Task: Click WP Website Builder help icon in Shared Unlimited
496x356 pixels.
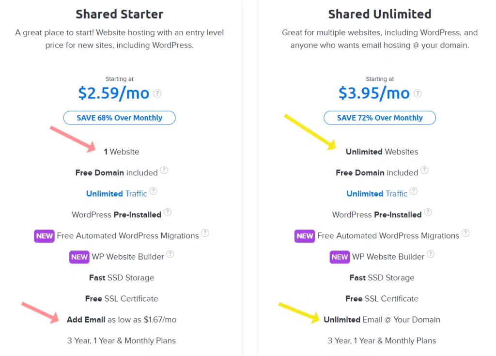Action: 430,254
